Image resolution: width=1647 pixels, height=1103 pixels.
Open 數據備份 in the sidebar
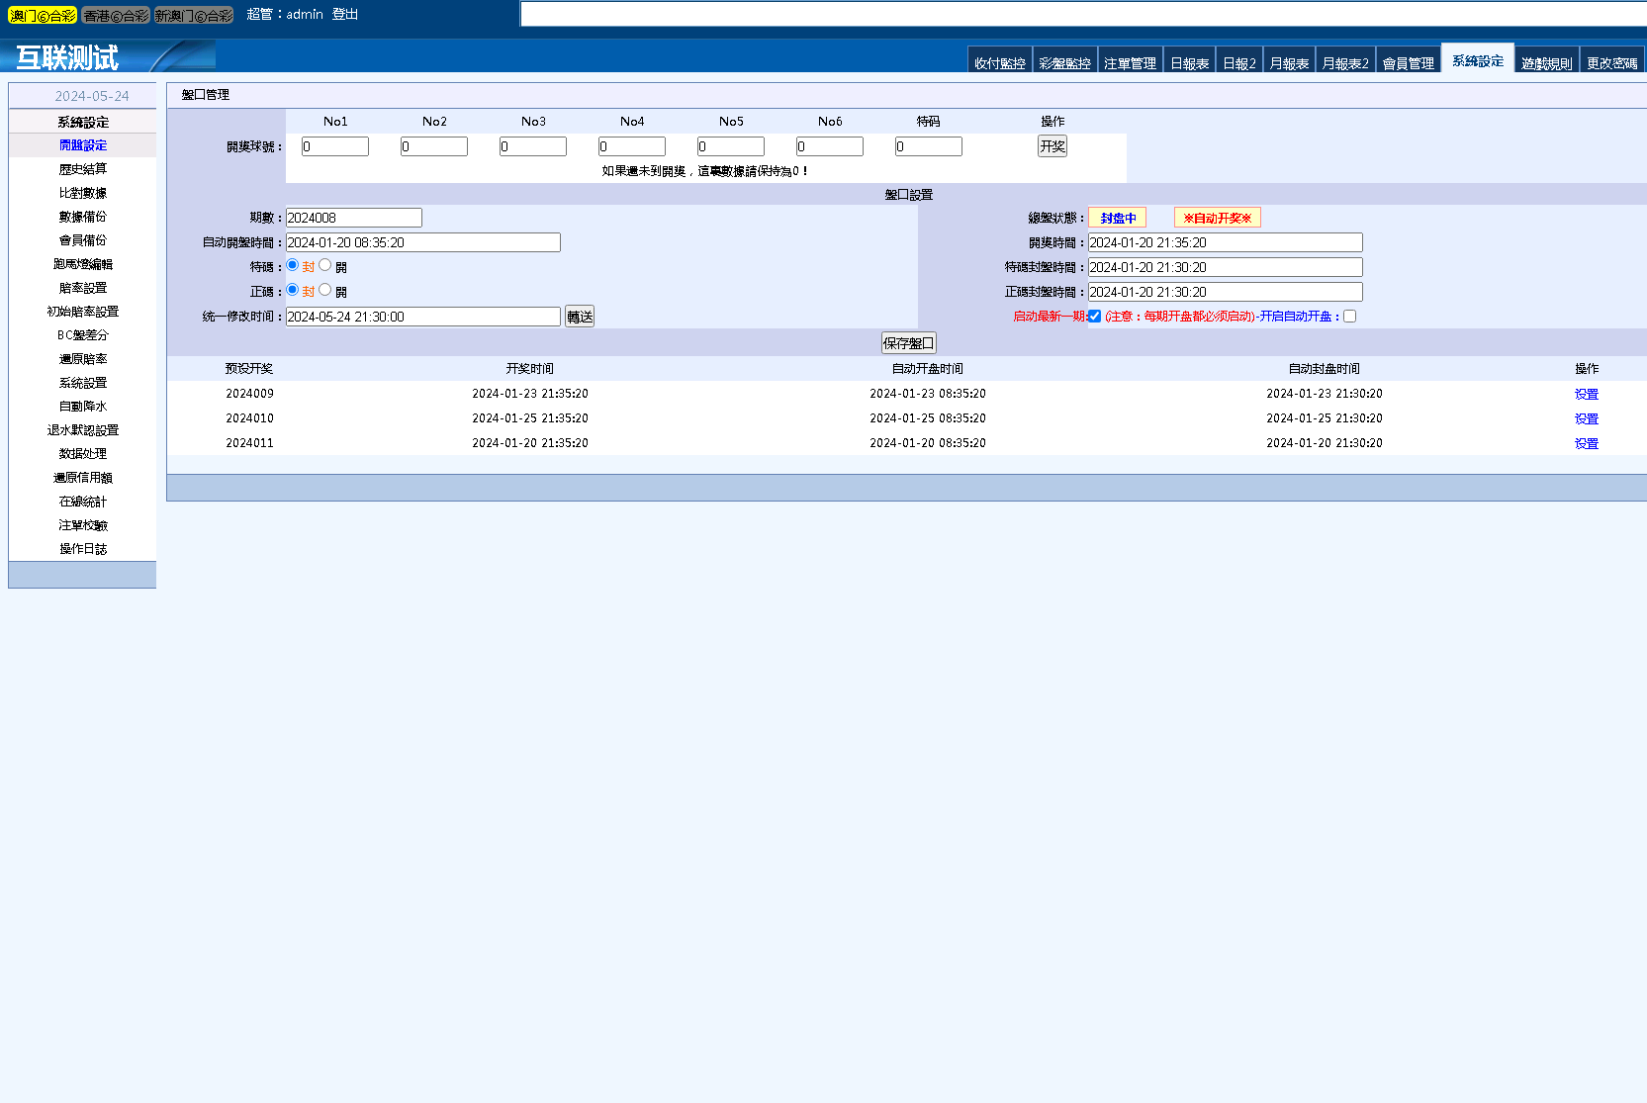(x=83, y=217)
